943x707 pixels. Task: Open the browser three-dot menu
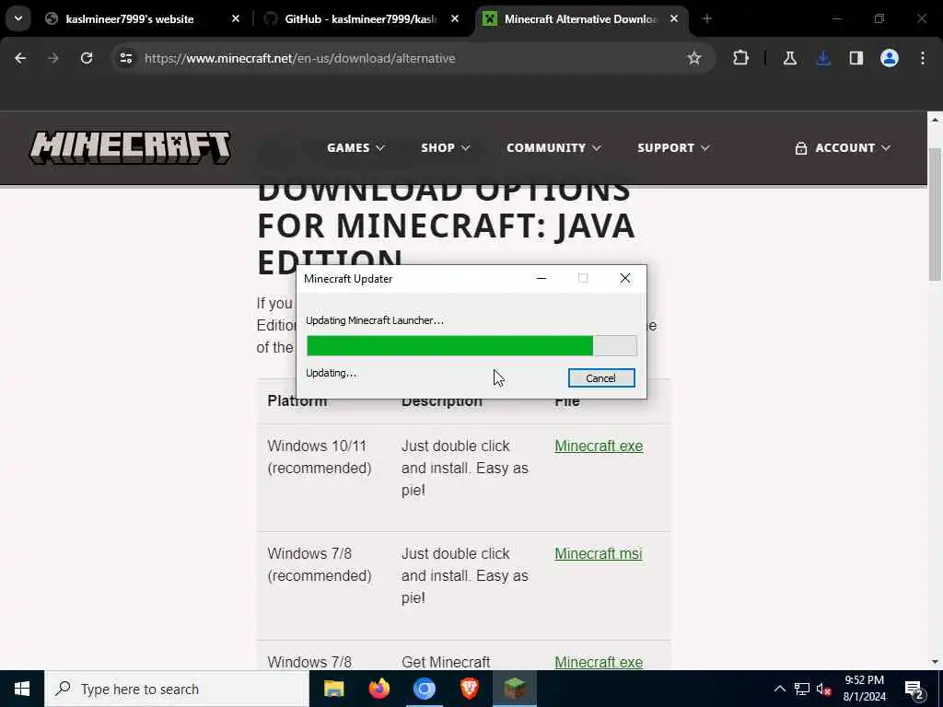click(x=923, y=58)
